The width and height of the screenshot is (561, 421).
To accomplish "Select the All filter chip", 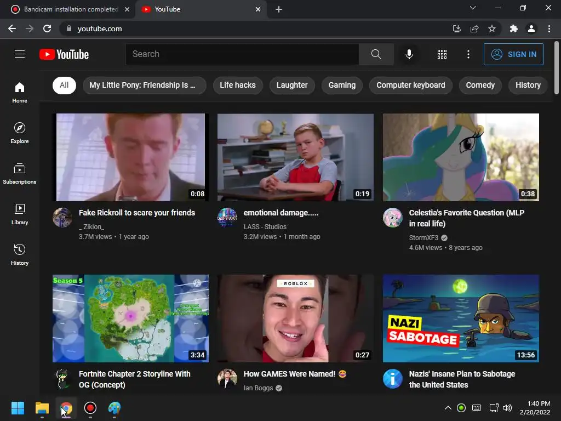I will click(64, 85).
